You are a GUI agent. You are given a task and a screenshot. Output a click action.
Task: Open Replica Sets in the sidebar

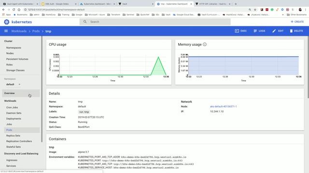(13, 136)
